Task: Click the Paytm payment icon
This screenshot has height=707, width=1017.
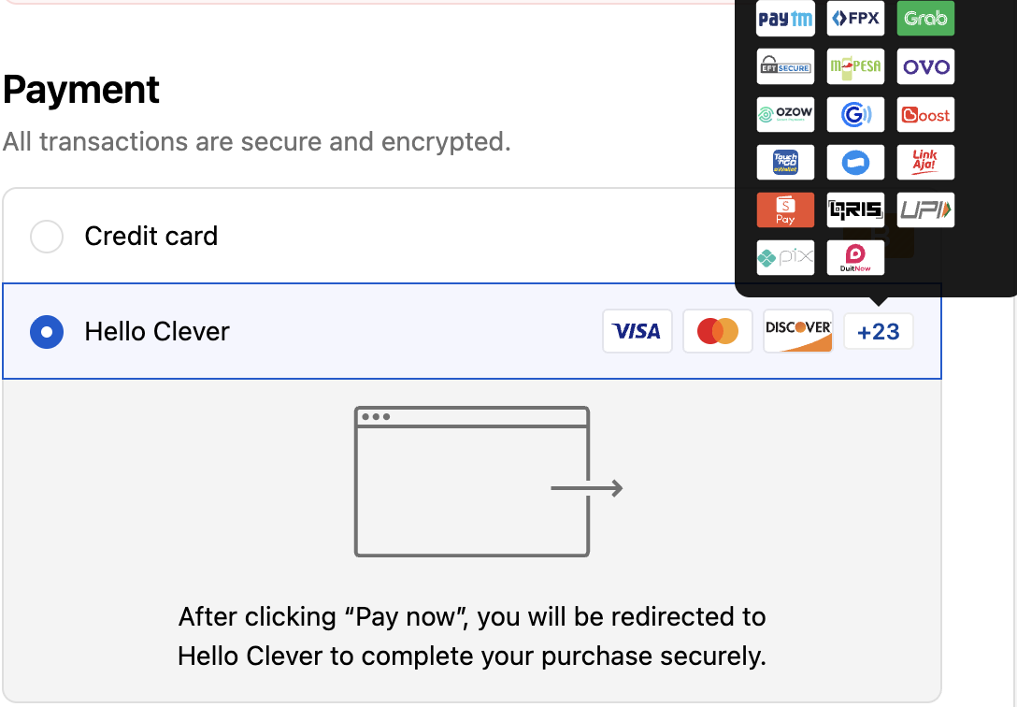Action: 785,19
